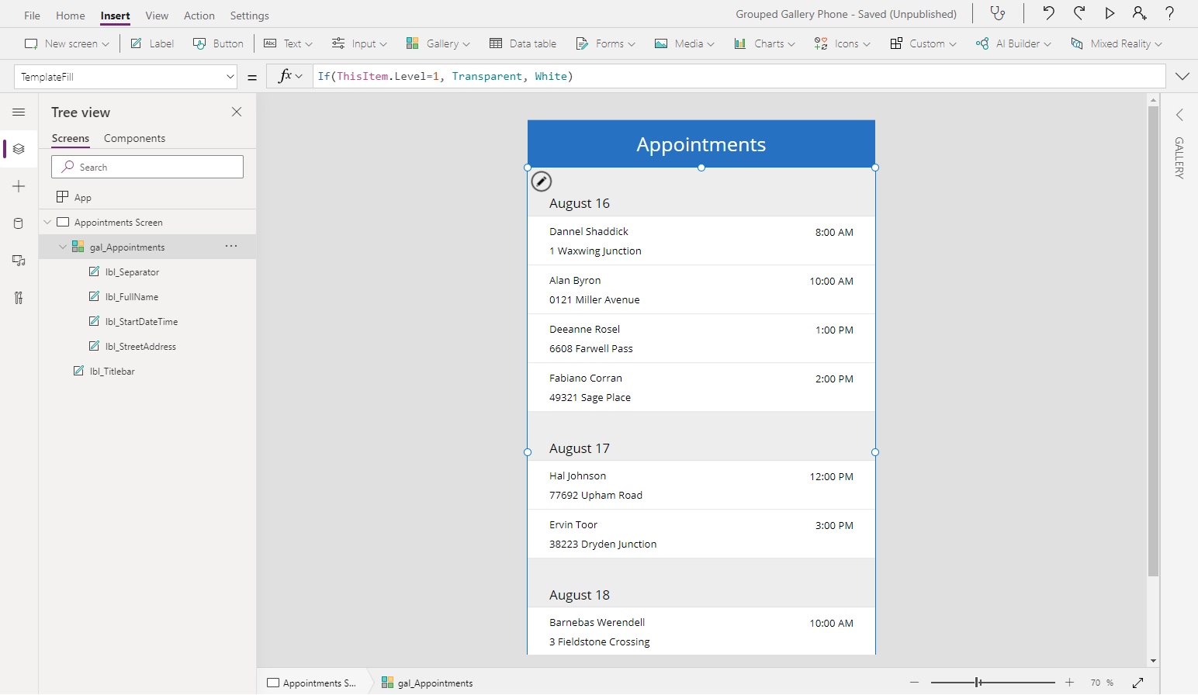Create a New screen
The width and height of the screenshot is (1198, 695).
point(66,43)
